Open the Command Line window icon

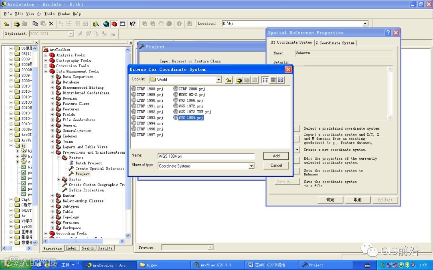click(x=122, y=24)
